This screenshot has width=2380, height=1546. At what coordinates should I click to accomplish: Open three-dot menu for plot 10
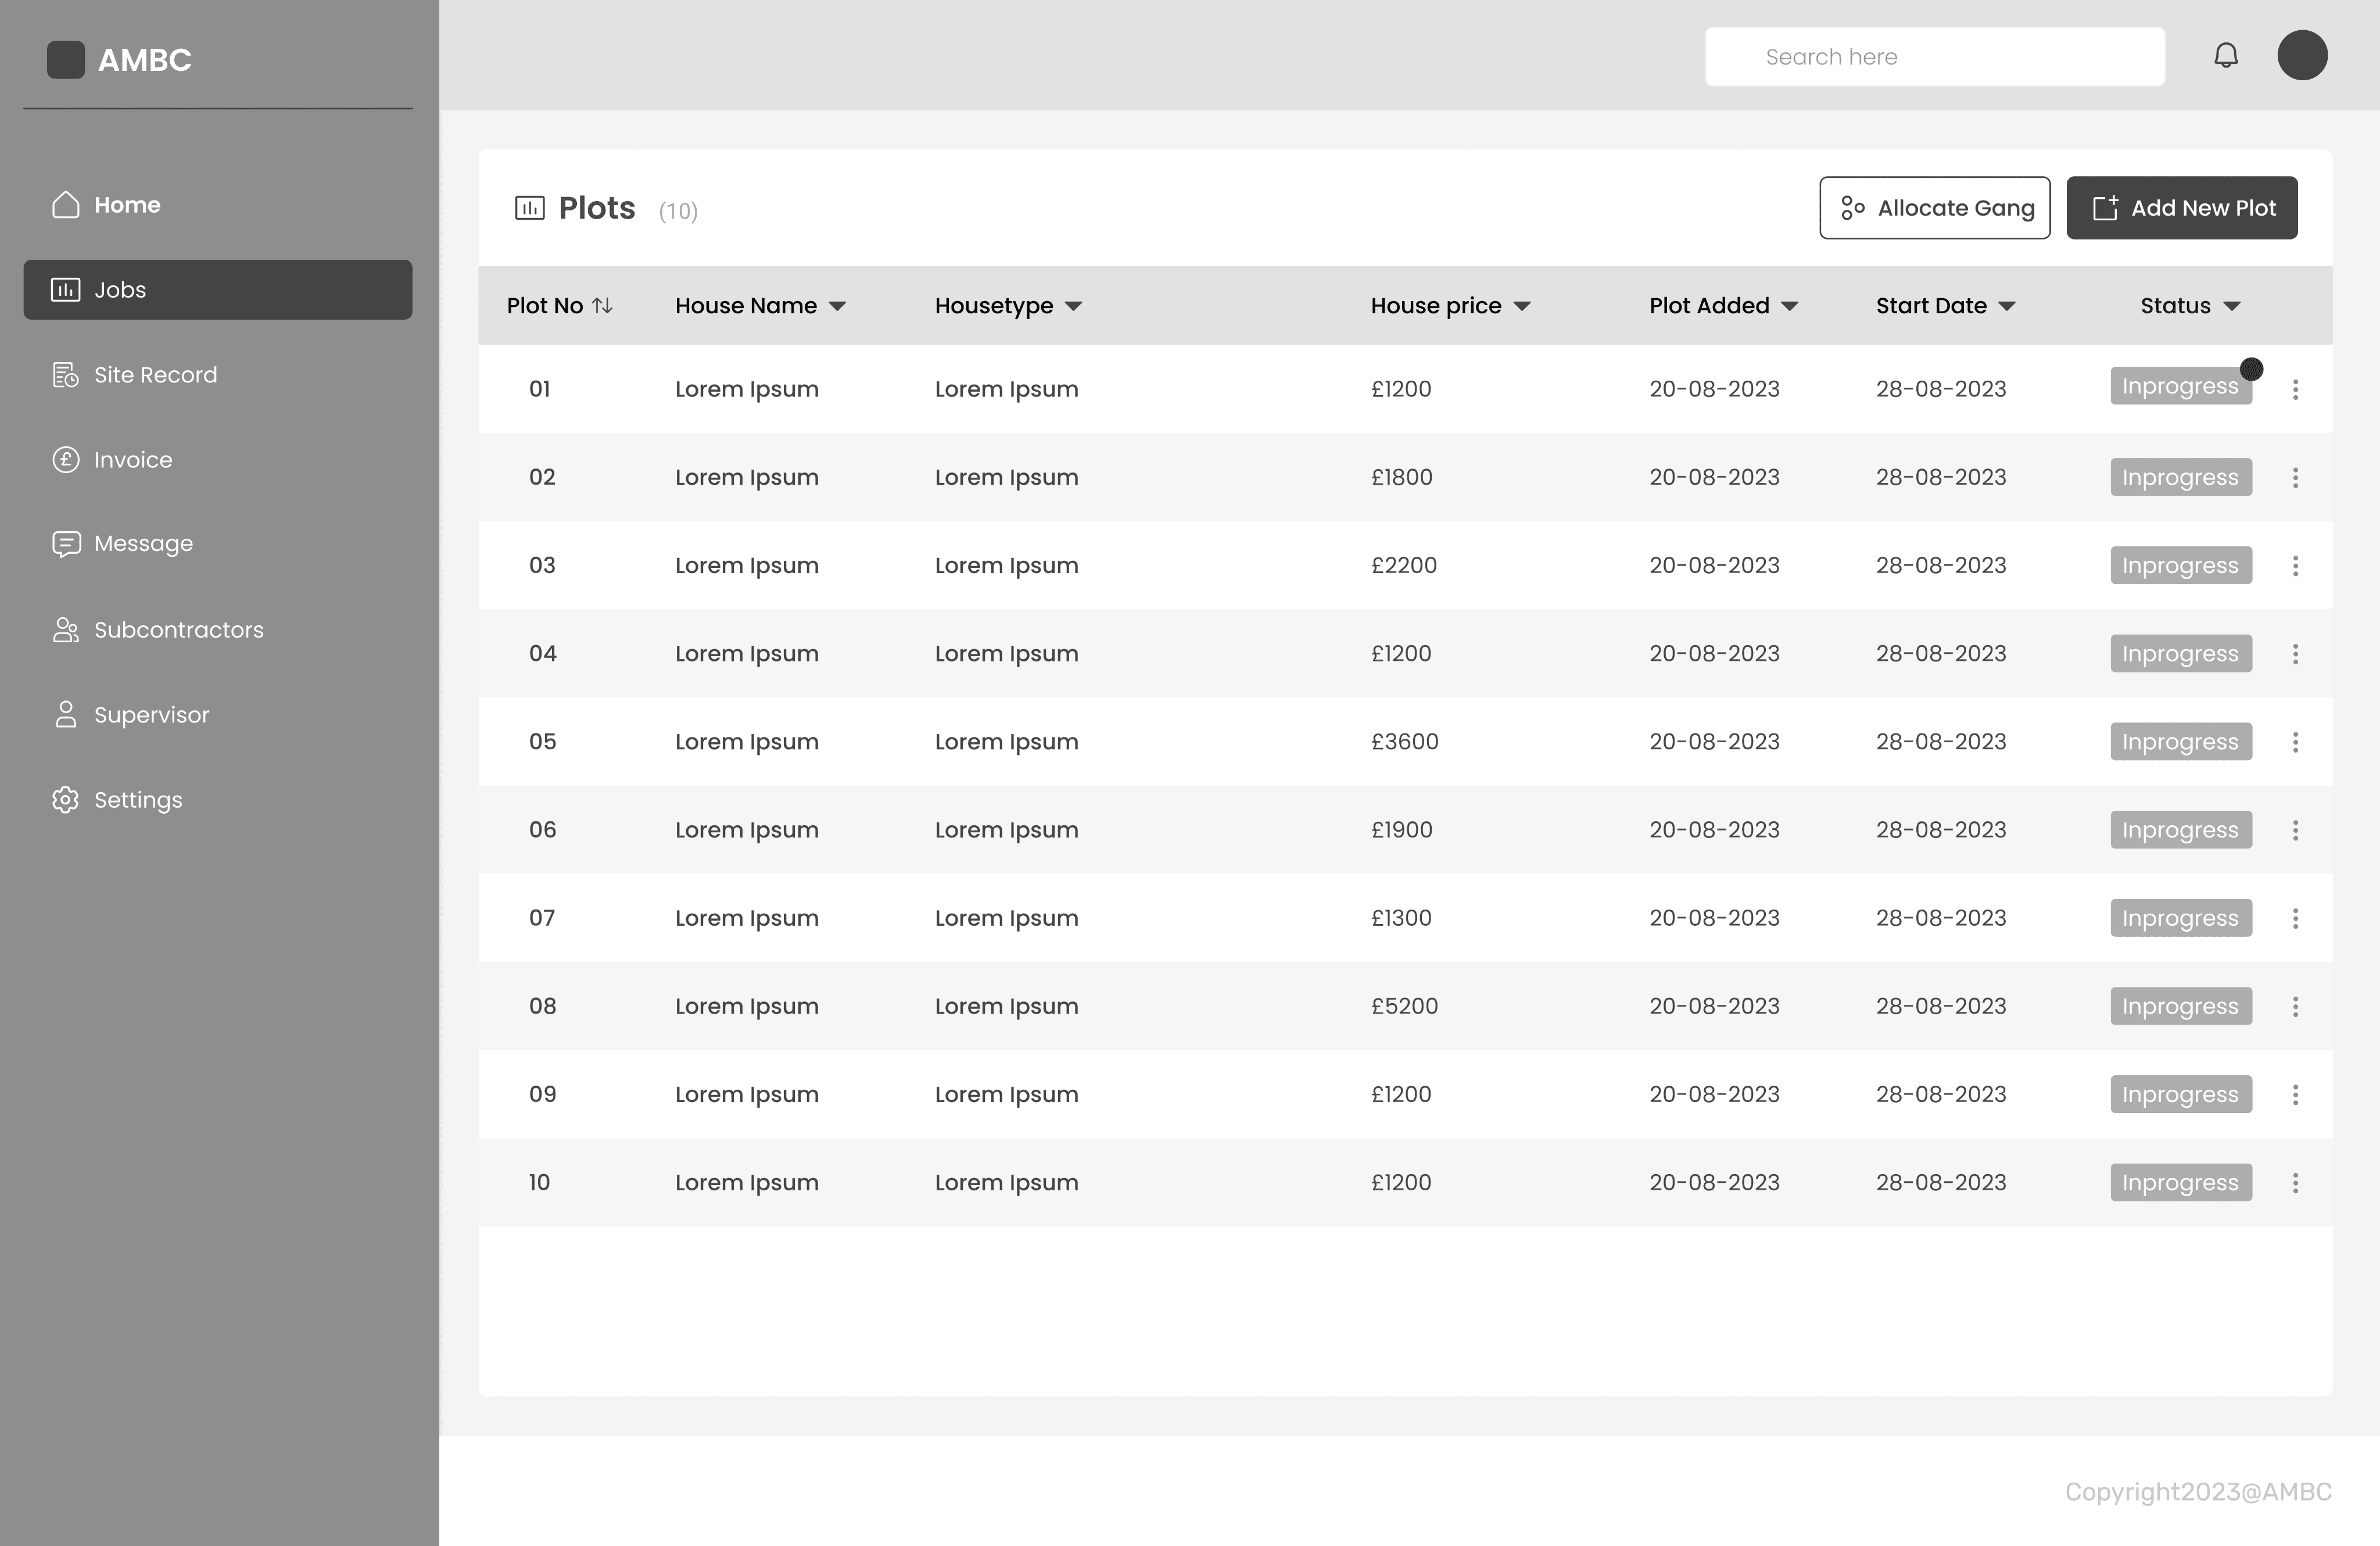[2295, 1183]
